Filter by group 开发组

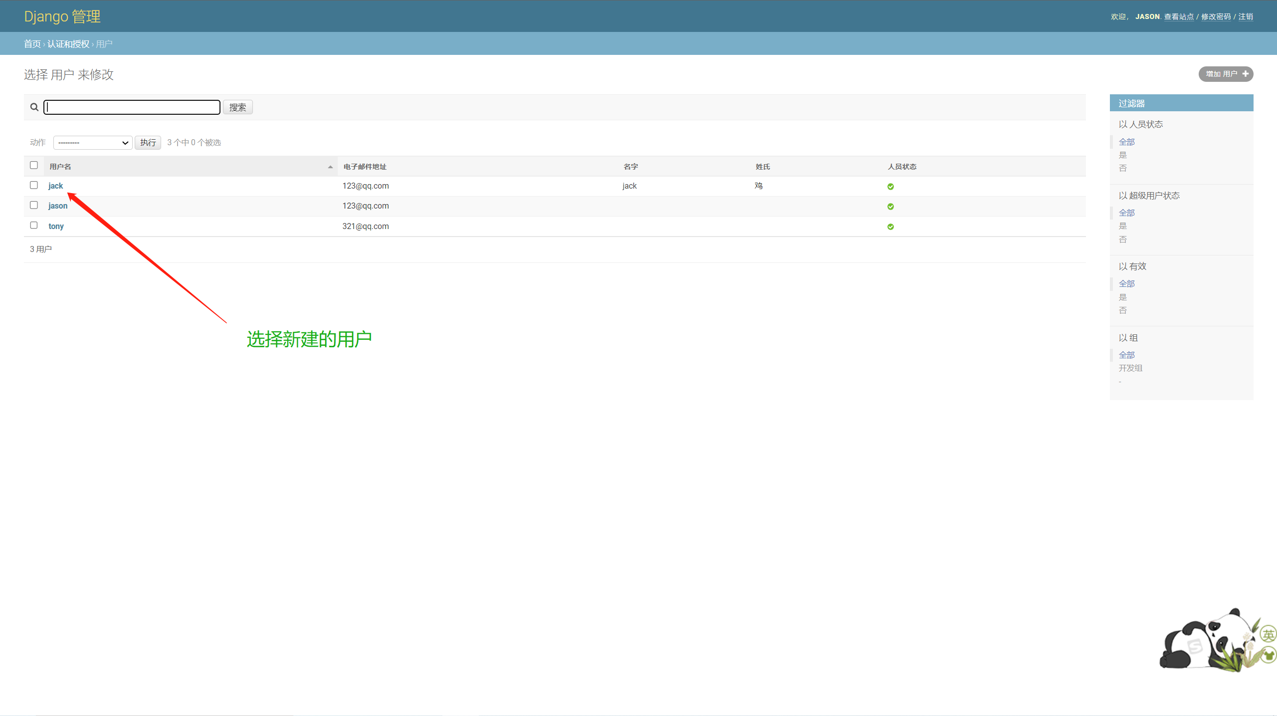click(x=1130, y=368)
